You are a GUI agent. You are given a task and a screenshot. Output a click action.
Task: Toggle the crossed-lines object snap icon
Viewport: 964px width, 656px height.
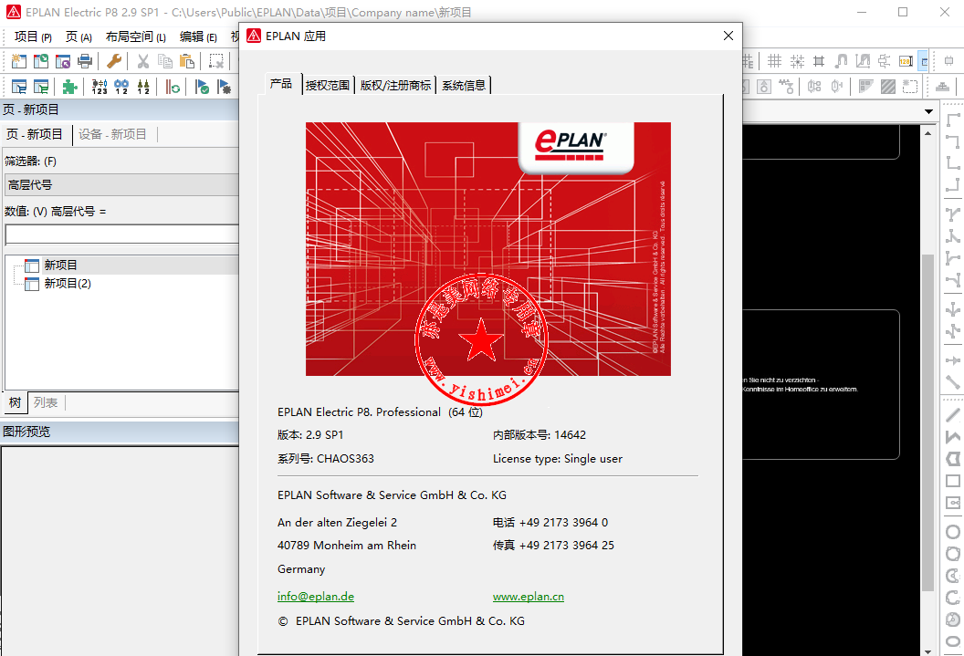819,61
